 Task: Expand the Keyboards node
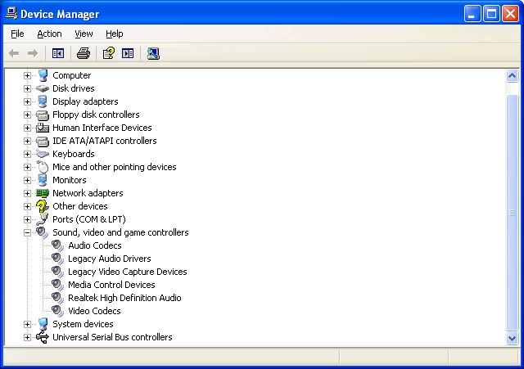tap(27, 155)
